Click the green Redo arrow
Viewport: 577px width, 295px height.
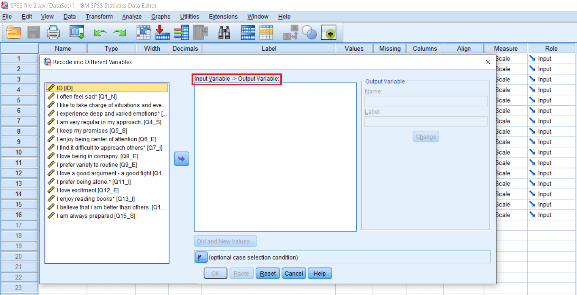point(119,33)
